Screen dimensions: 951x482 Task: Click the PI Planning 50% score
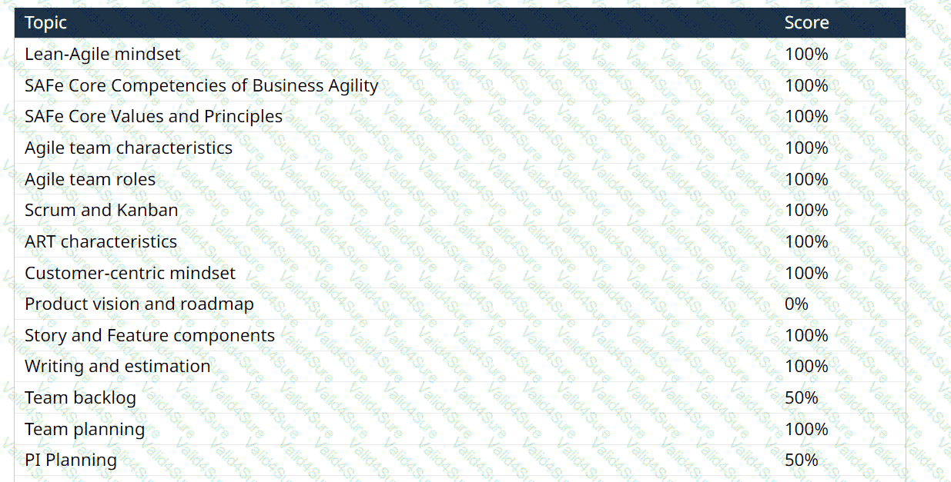[801, 460]
